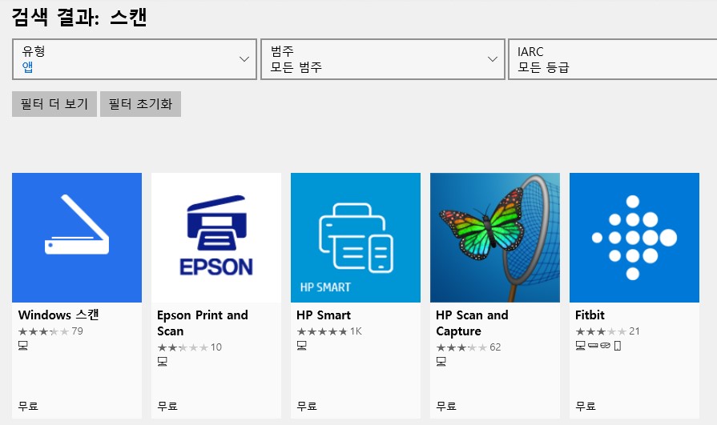Click the 무료 price on Epson Print and Scan

[x=167, y=406]
